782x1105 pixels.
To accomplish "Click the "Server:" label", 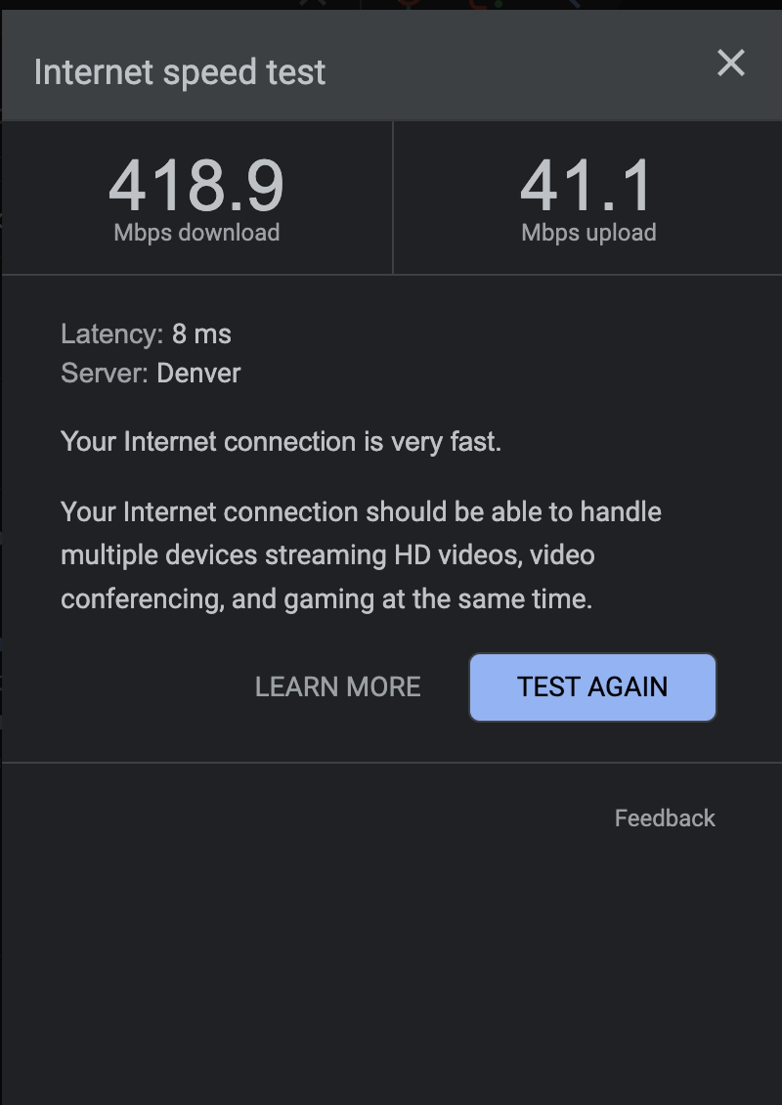I will (104, 373).
